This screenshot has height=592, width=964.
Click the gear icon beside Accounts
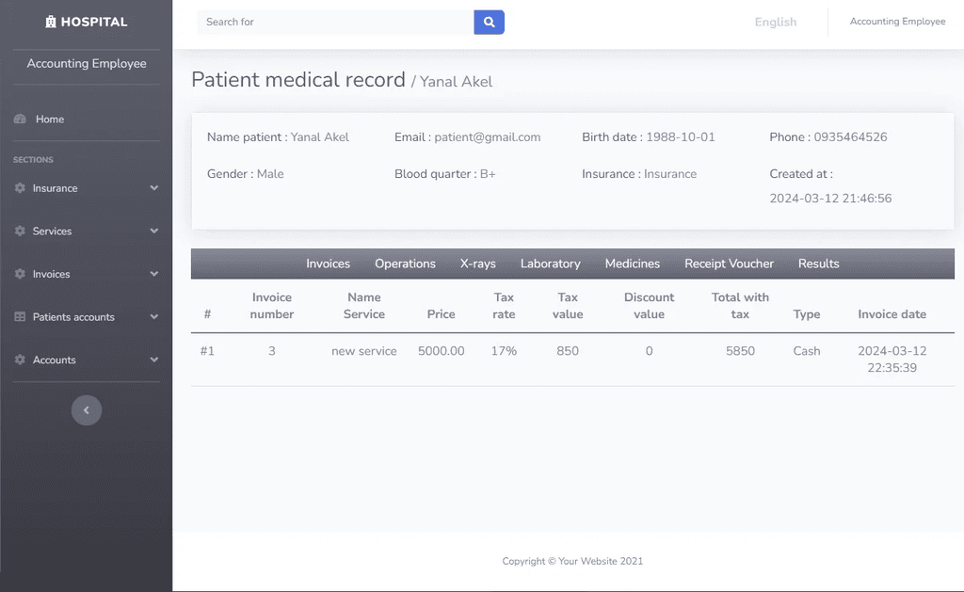(x=20, y=360)
